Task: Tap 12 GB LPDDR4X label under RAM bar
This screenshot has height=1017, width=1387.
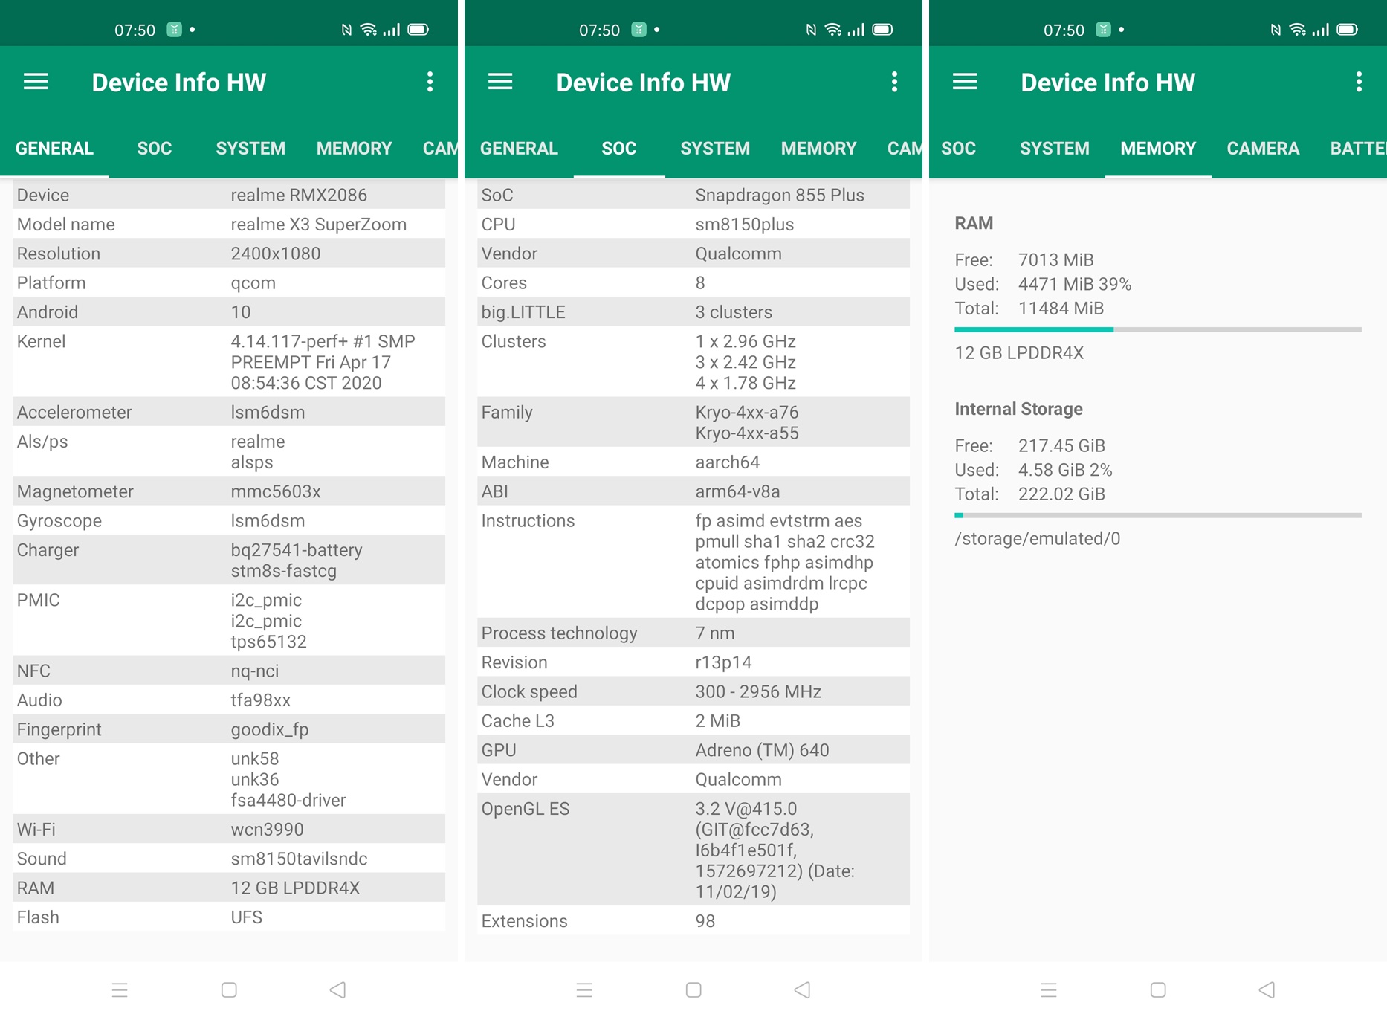Action: tap(1019, 353)
